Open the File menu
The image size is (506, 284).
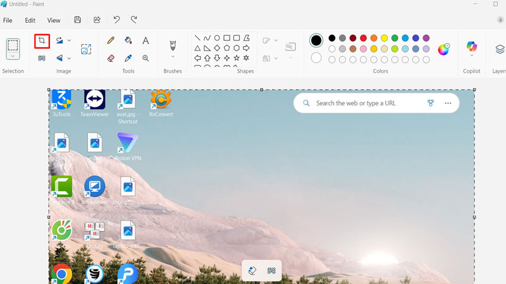8,20
